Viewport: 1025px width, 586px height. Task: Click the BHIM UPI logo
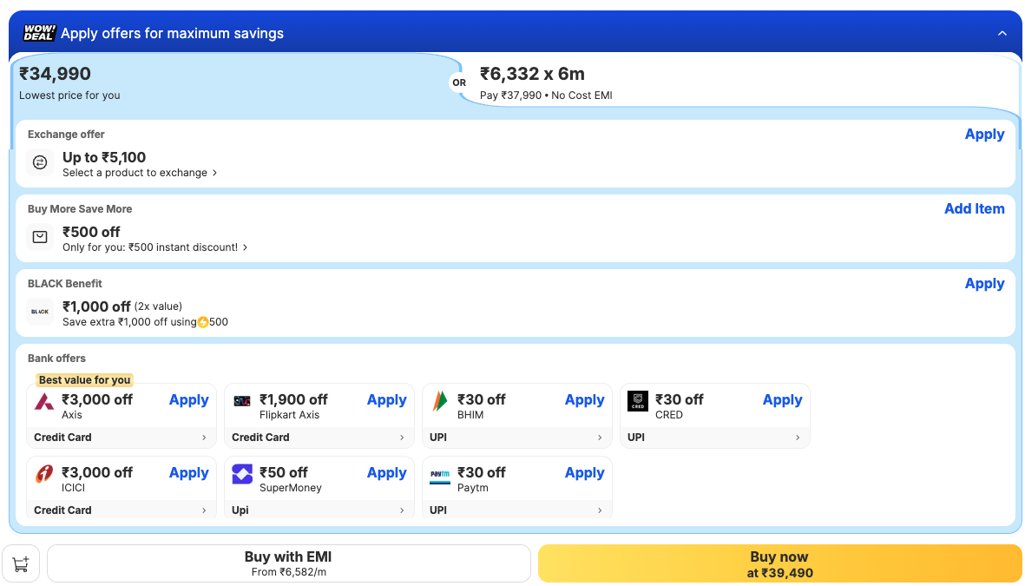[440, 402]
